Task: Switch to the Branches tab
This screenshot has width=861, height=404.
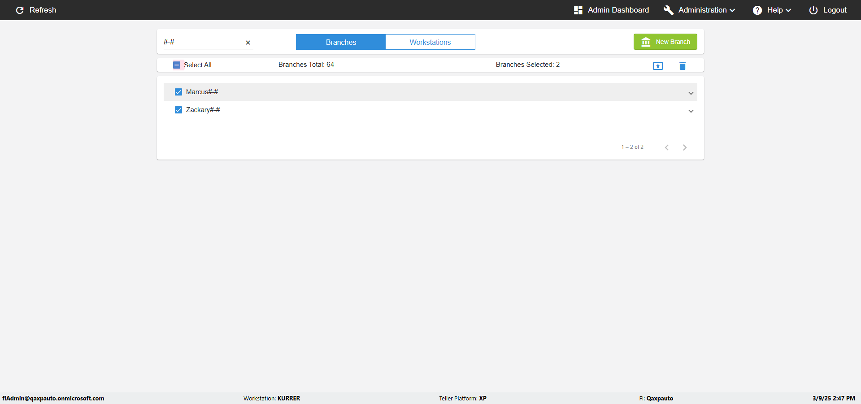Action: click(341, 42)
